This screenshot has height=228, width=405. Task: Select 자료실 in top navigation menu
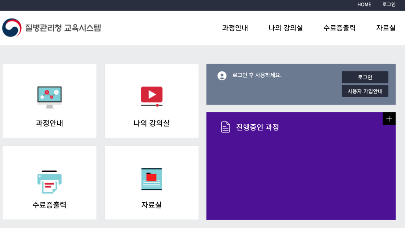click(x=385, y=28)
